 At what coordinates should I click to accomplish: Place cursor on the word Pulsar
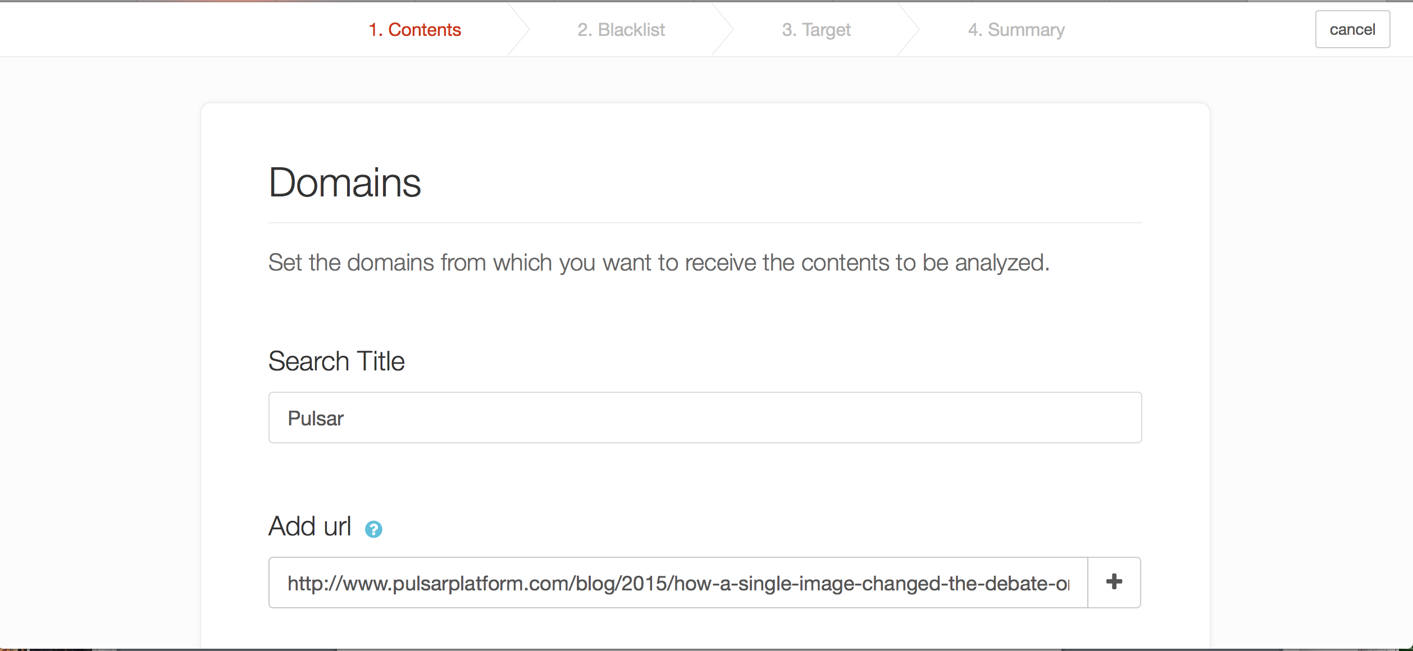tap(316, 419)
